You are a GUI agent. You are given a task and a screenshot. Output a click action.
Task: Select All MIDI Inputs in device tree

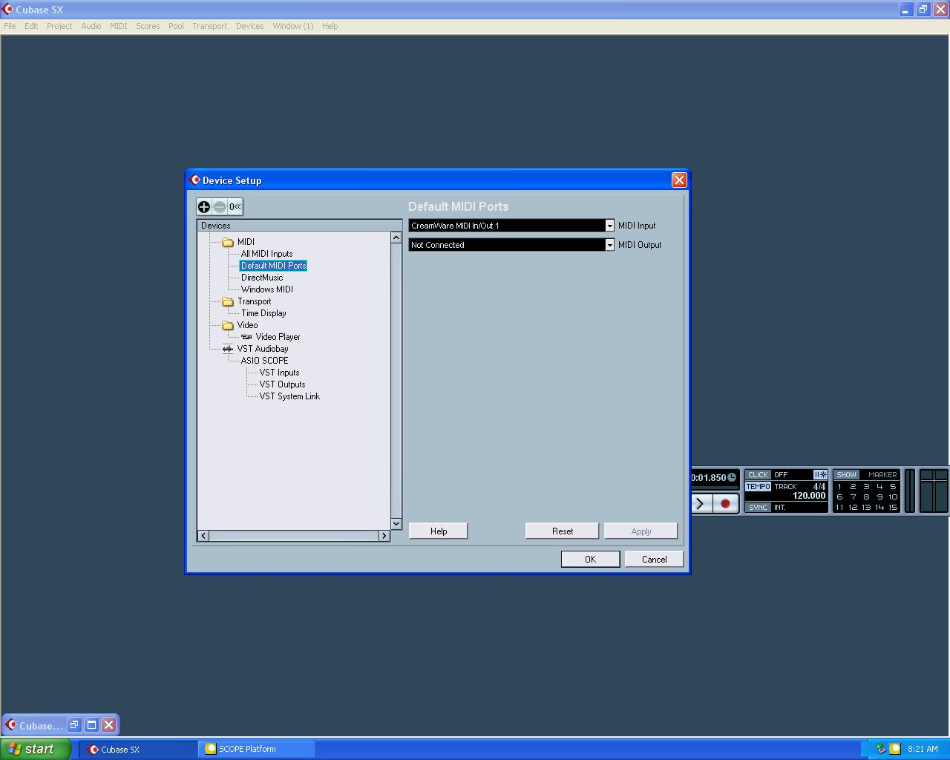click(266, 254)
